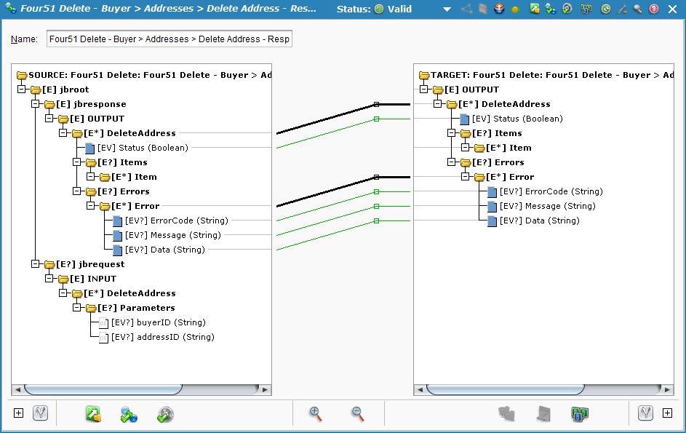Collapse the target Errors node

pyautogui.click(x=452, y=162)
